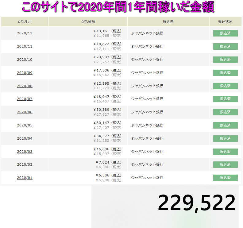Open the 2020/11 payment month link

tap(25, 46)
